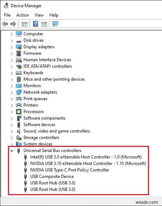This screenshot has width=162, height=206.
Task: Expand the Keyboards category
Action: pyautogui.click(x=12, y=73)
